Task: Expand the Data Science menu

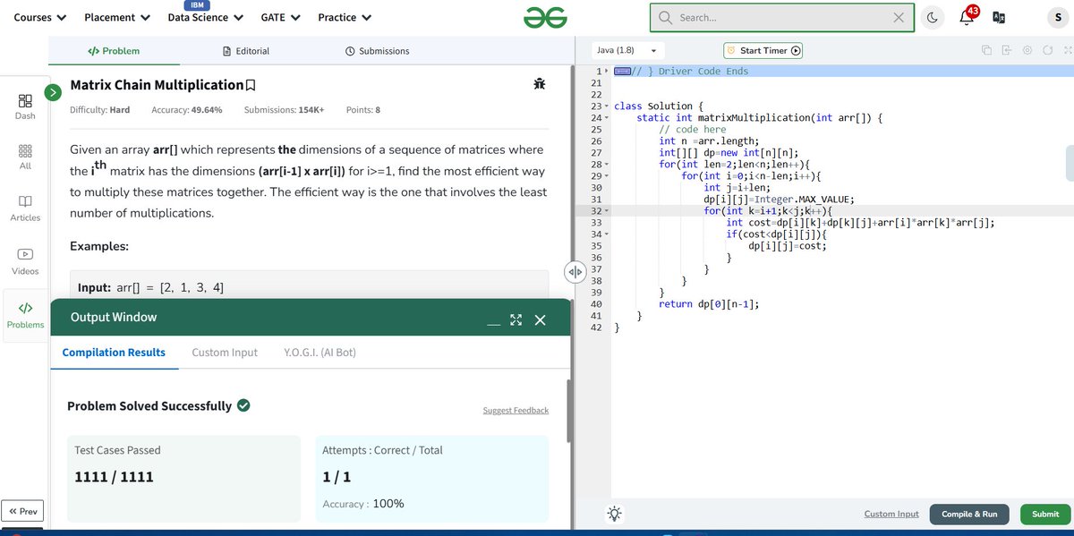Action: click(204, 17)
